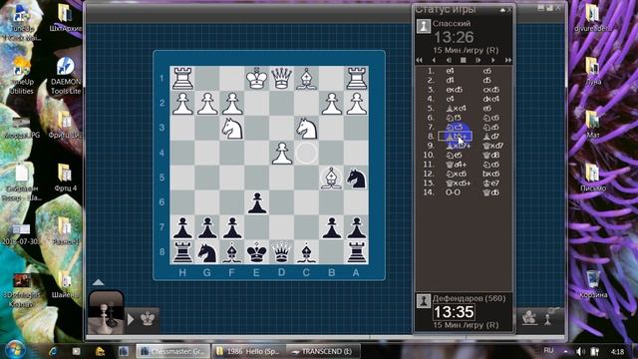Go to black's move 9 queen takes d7
The width and height of the screenshot is (638, 359).
(x=493, y=146)
